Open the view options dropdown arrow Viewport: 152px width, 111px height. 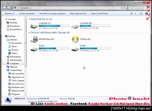point(135,13)
